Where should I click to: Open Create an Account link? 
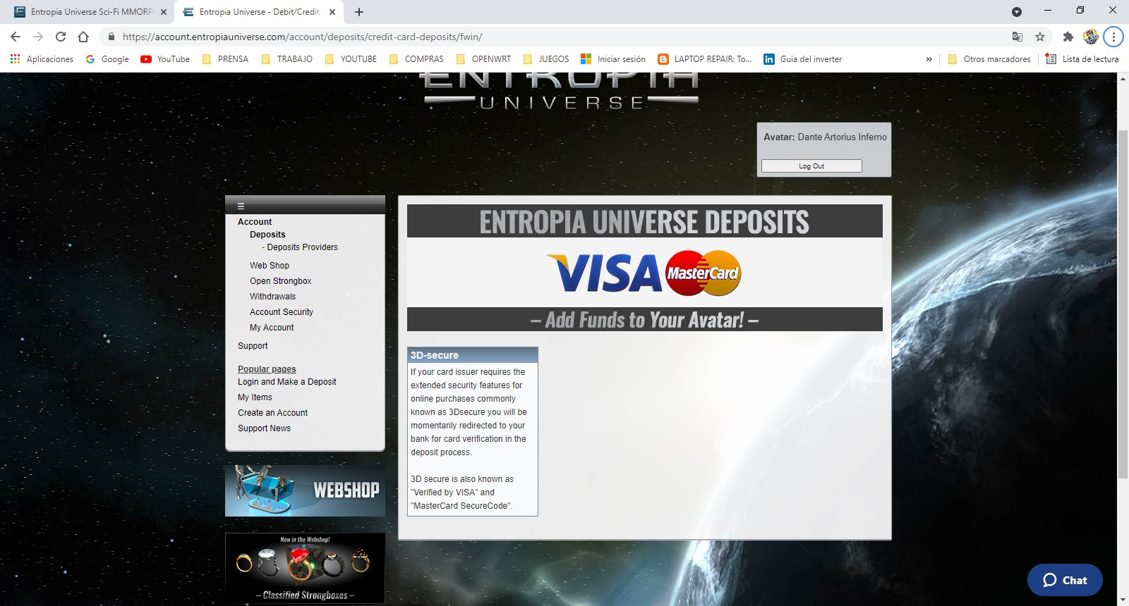(272, 413)
